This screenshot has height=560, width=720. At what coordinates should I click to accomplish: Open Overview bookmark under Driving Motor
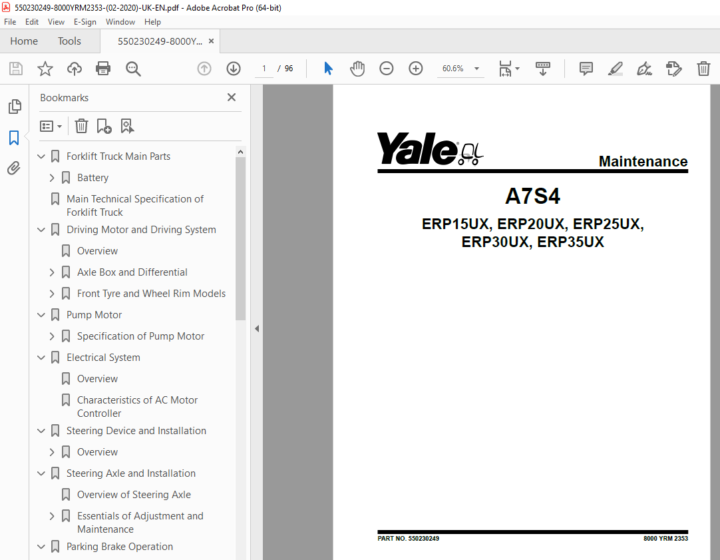coord(97,251)
